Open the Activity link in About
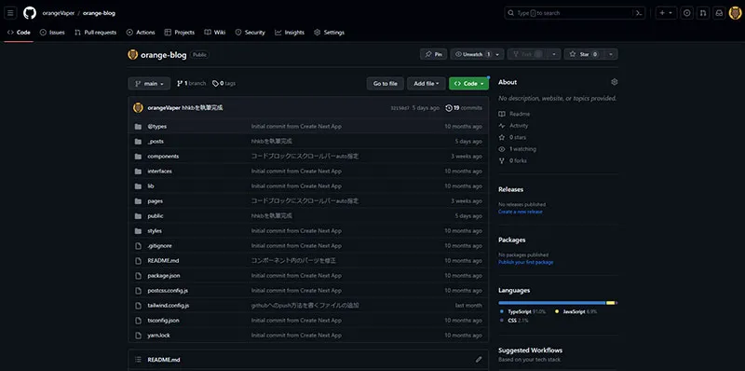This screenshot has width=745, height=371. [x=513, y=126]
